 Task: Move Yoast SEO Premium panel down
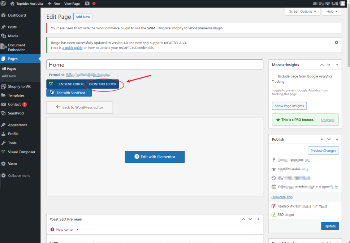(x=250, y=219)
